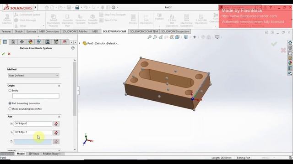The width and height of the screenshot is (293, 164).
Task: Reverse the Z axis direction
Action: tap(56, 142)
